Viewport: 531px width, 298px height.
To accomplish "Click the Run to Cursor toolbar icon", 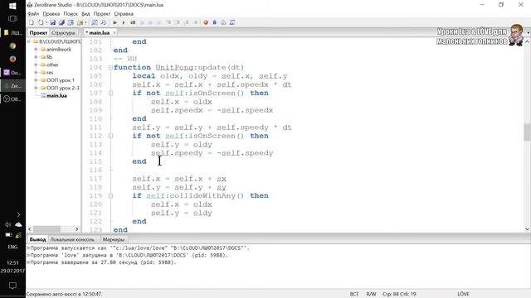I will [x=195, y=22].
